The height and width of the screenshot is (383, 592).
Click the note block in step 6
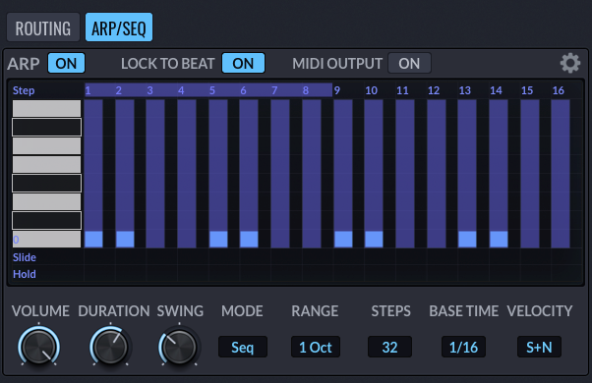pos(249,239)
